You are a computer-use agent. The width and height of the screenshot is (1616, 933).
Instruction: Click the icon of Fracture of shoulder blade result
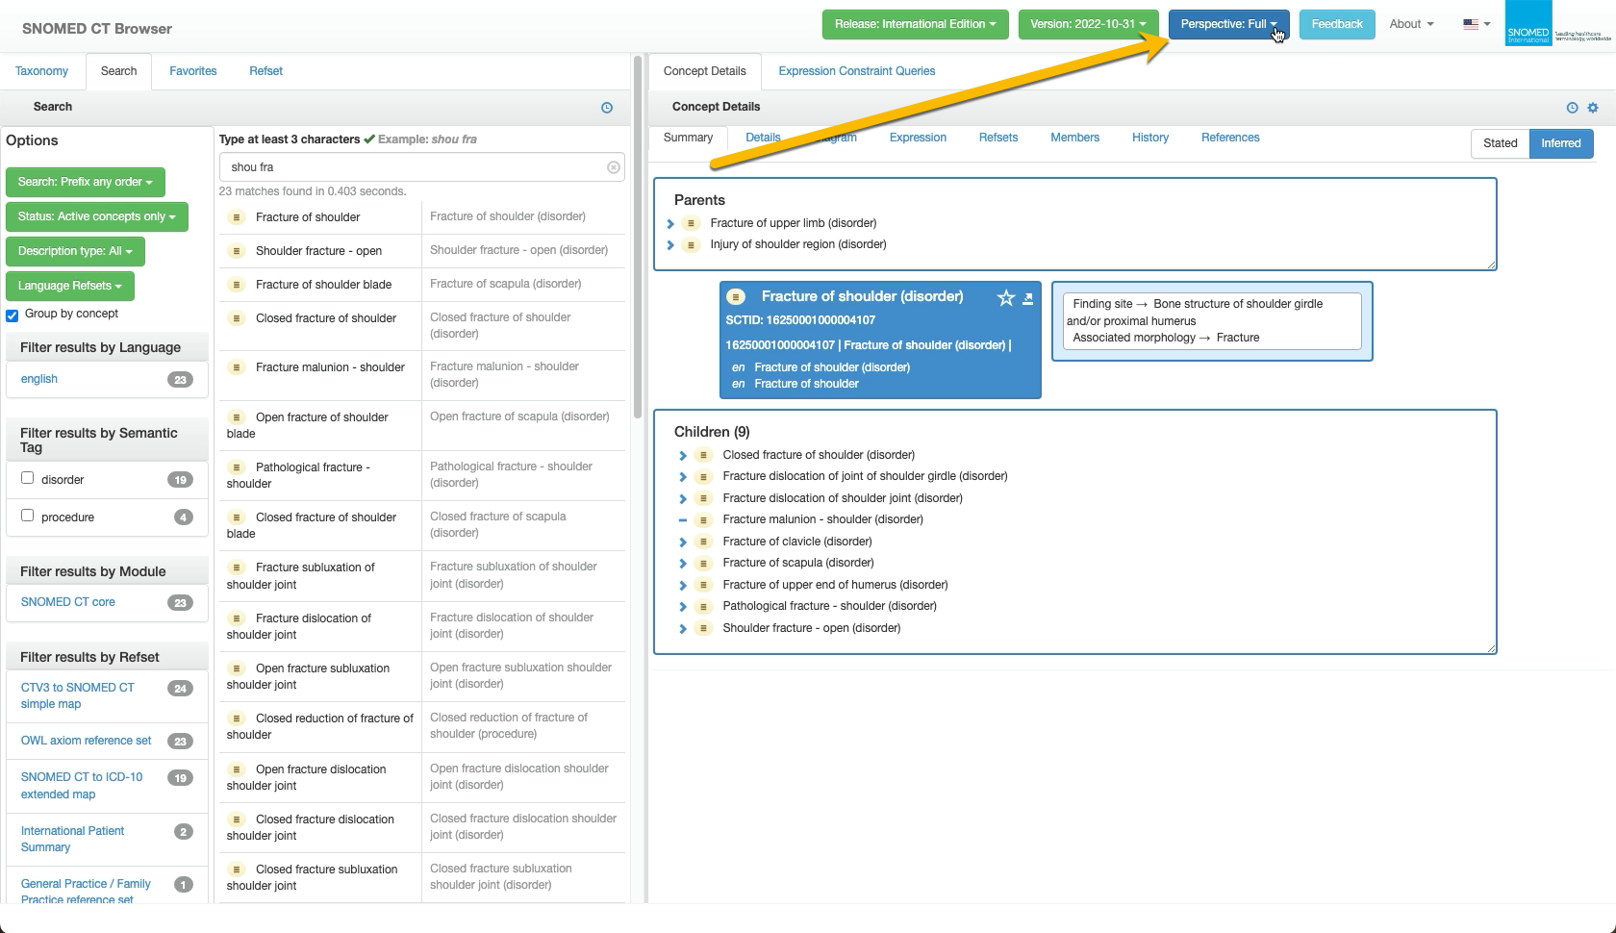(x=237, y=285)
